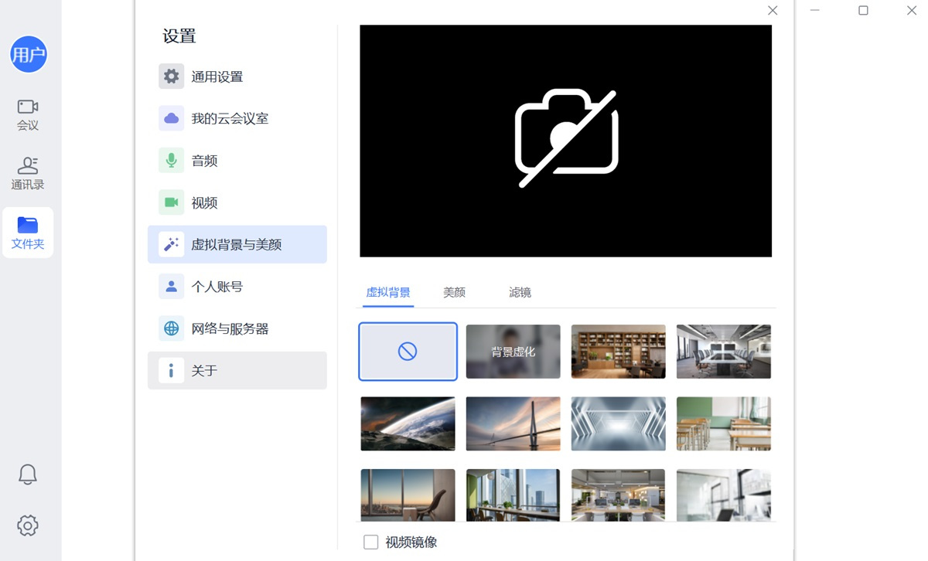Switch to the 滤镜 tab
Screen dimensions: 928x561
point(519,292)
